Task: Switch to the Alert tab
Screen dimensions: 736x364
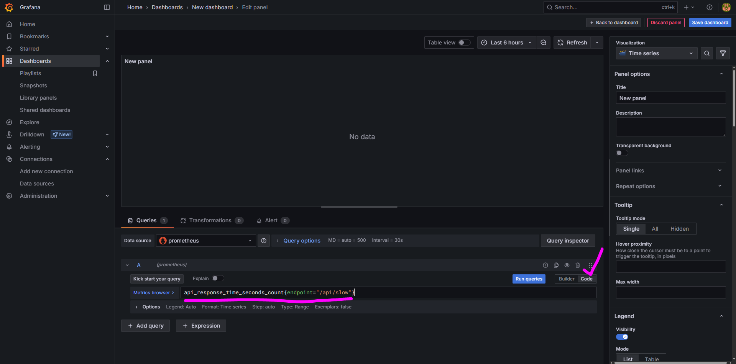Action: pos(273,220)
